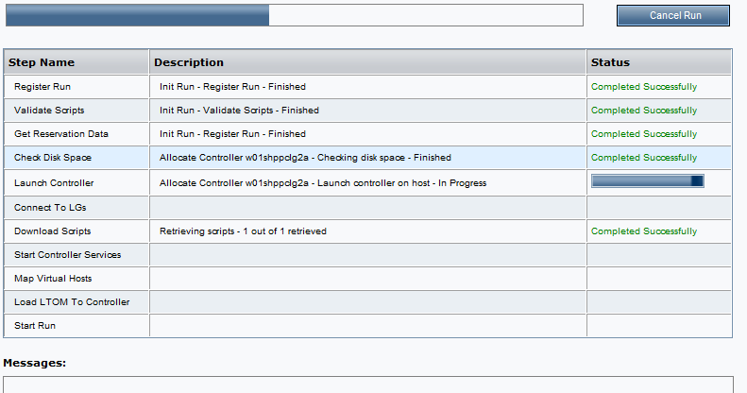Click inside the Messages text box
Viewport: 747px width, 393px height.
(367, 384)
